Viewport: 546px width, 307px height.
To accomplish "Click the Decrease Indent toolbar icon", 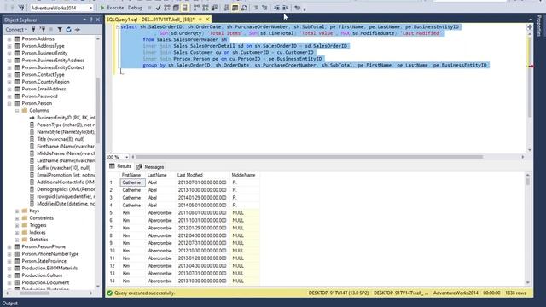I will click(x=276, y=8).
